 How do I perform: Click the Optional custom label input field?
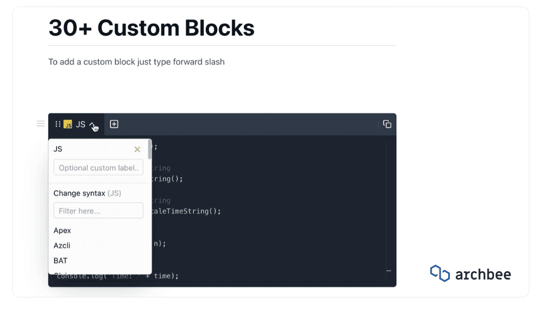click(x=98, y=167)
